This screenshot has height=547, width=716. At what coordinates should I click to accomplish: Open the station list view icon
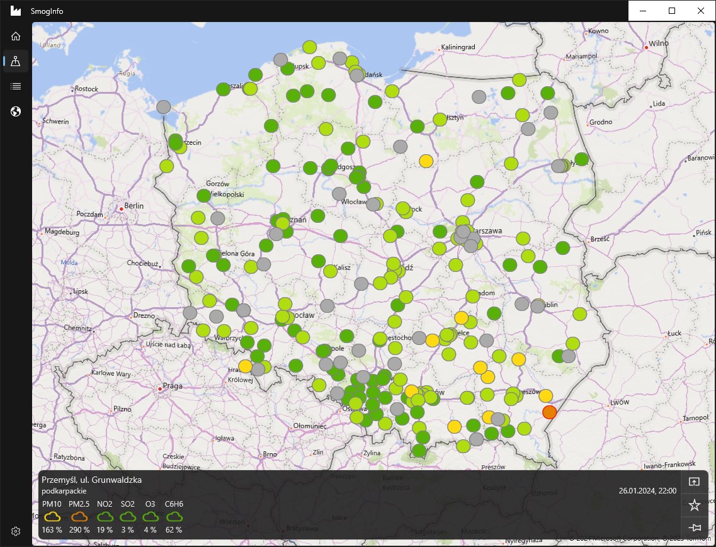[16, 86]
